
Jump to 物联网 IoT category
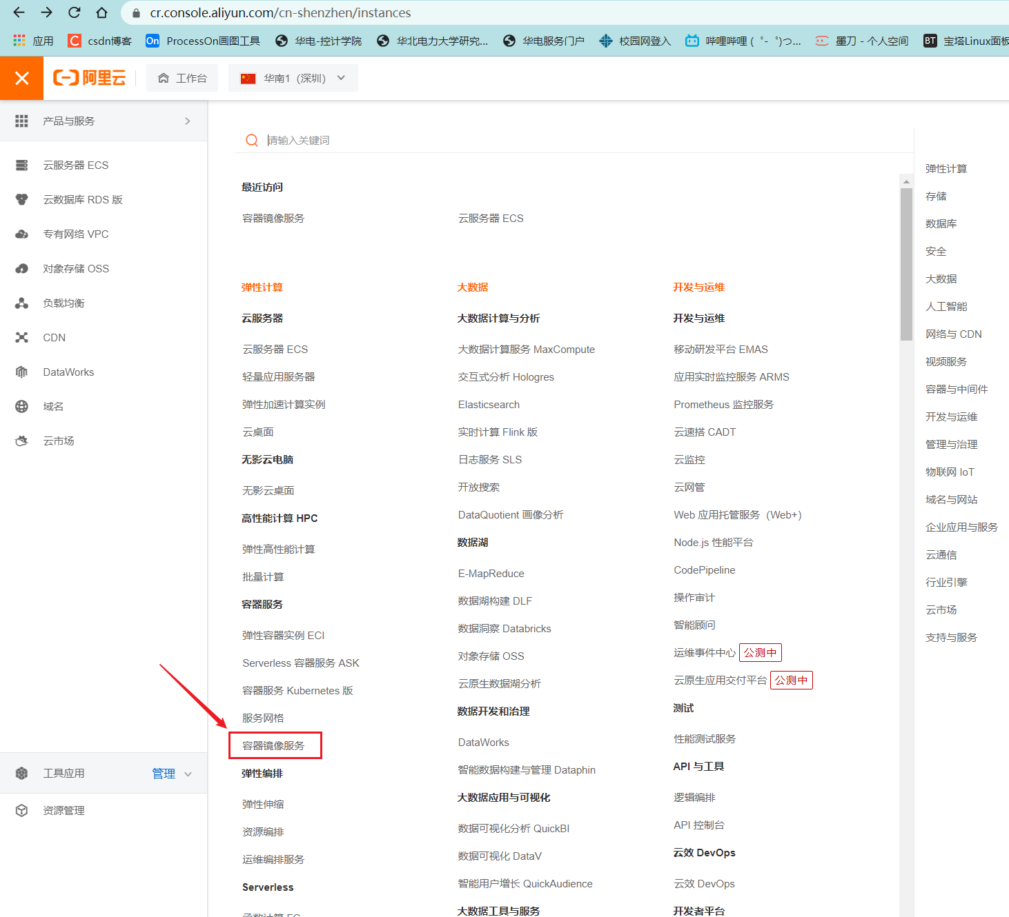click(950, 472)
